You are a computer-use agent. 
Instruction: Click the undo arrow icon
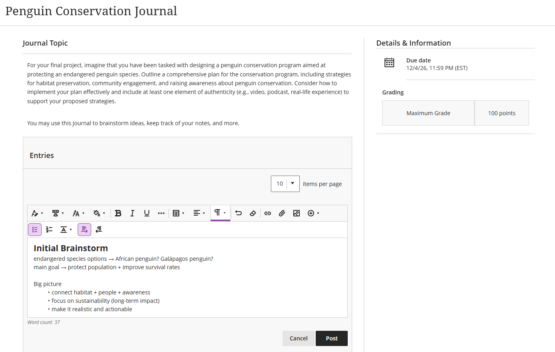tap(238, 213)
